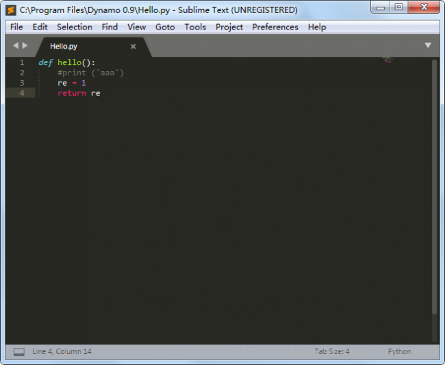Open the View menu
Screen dimensions: 445x365
137,27
